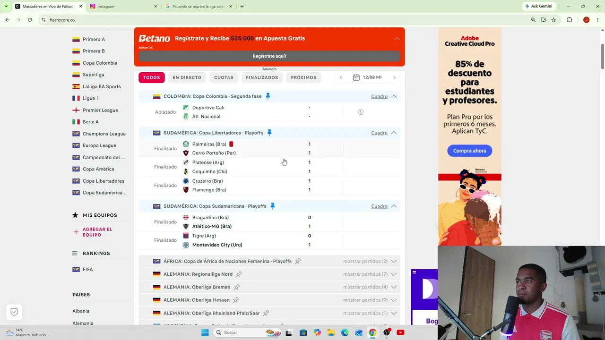Open Microsoft Edge from the taskbar
605x340 pixels.
[345, 332]
